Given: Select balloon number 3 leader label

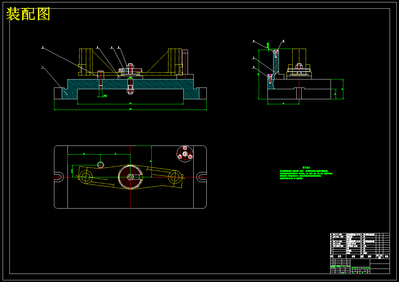Looking at the screenshot, I should point(97,47).
